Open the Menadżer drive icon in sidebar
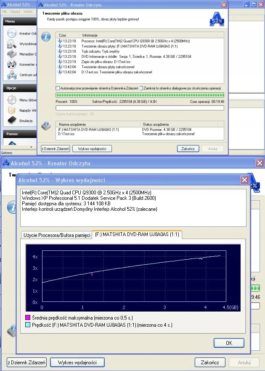 (11, 54)
